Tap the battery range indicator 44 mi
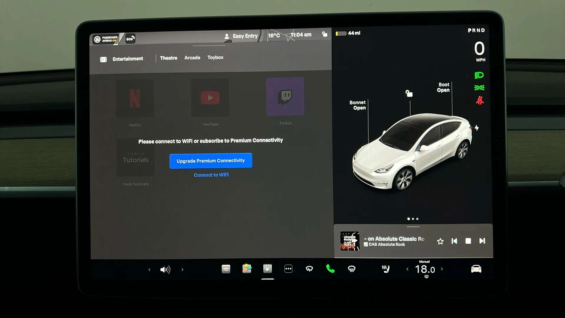565x318 pixels. 348,33
